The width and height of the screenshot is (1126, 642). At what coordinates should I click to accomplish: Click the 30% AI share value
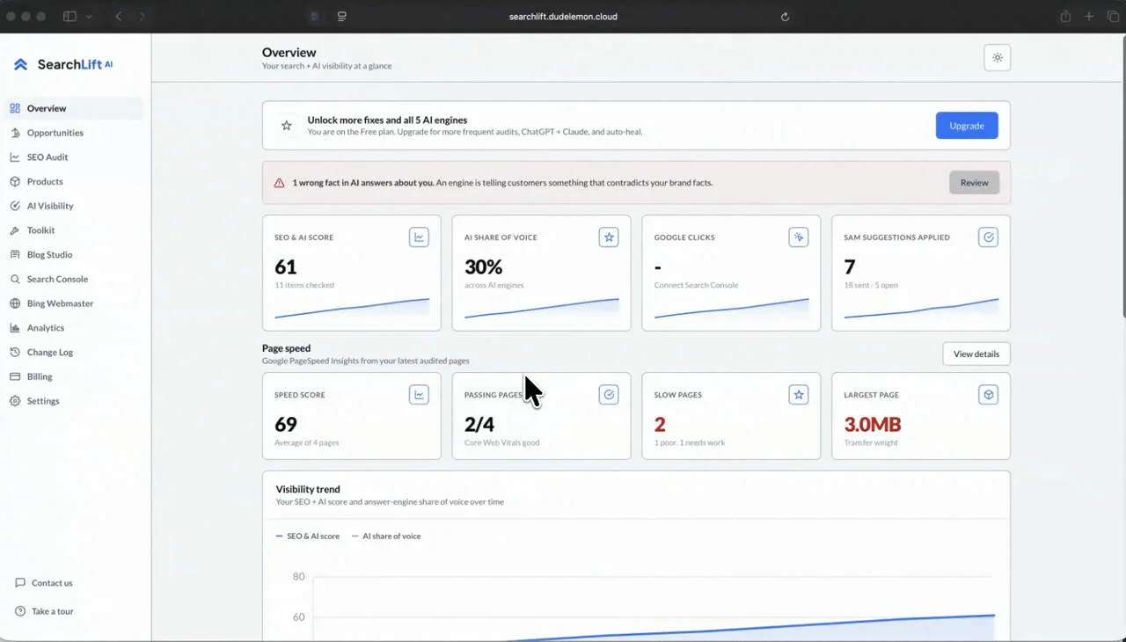coord(483,266)
